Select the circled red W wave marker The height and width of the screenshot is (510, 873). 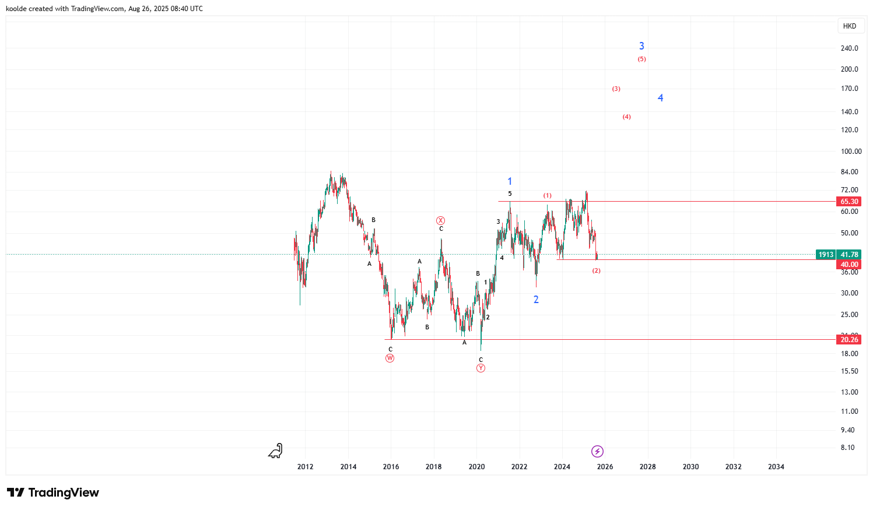click(x=390, y=358)
